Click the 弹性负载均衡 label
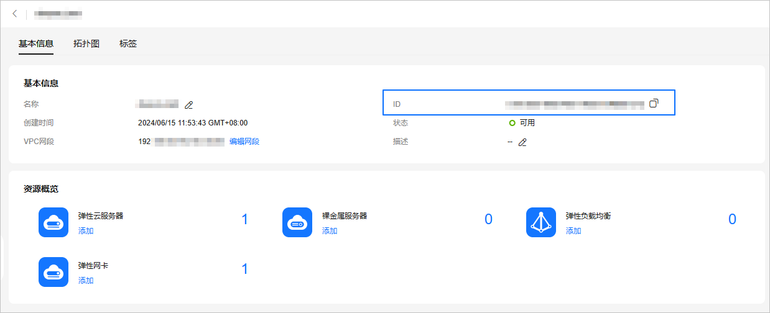 pyautogui.click(x=588, y=216)
